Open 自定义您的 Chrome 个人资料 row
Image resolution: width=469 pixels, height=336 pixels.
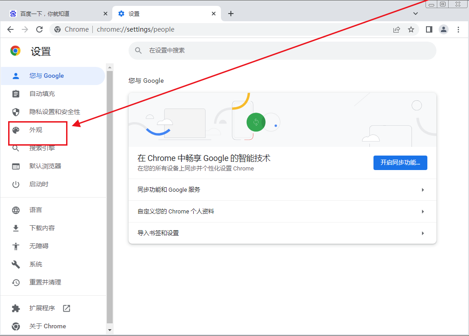click(282, 212)
